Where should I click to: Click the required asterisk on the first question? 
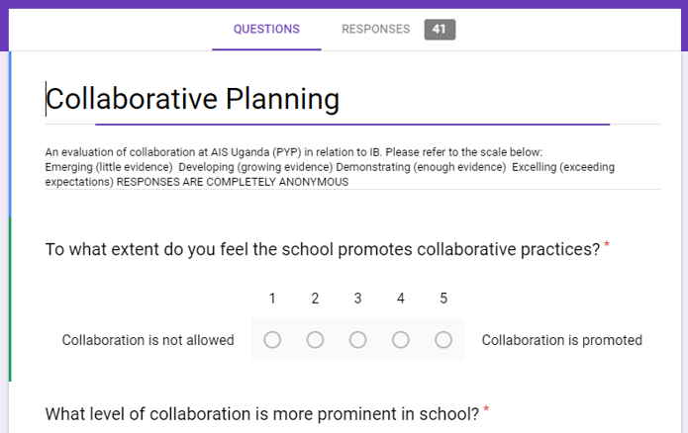[x=607, y=245]
